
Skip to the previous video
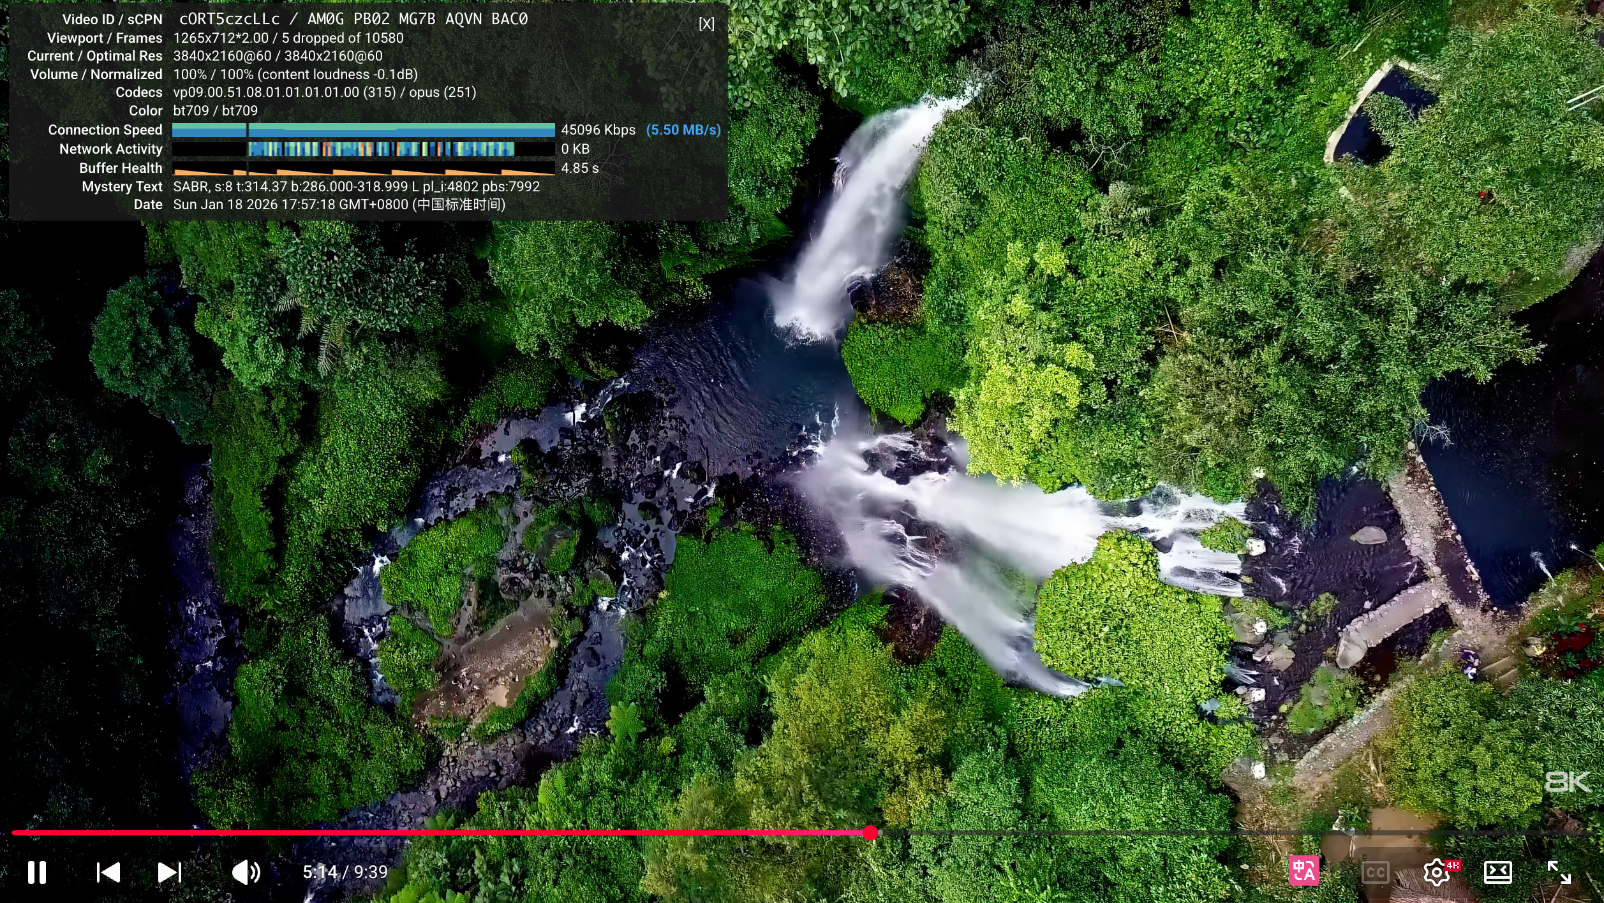(x=108, y=872)
